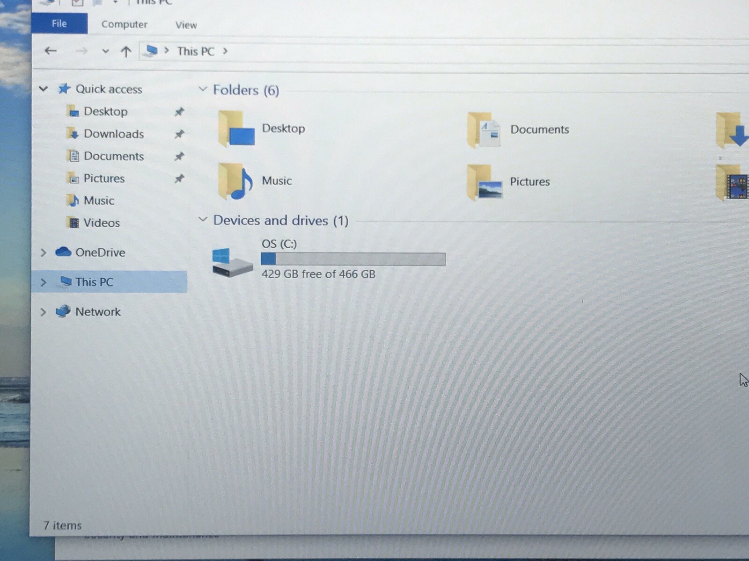Click the Videos sidebar film icon
This screenshot has width=749, height=561.
(73, 223)
